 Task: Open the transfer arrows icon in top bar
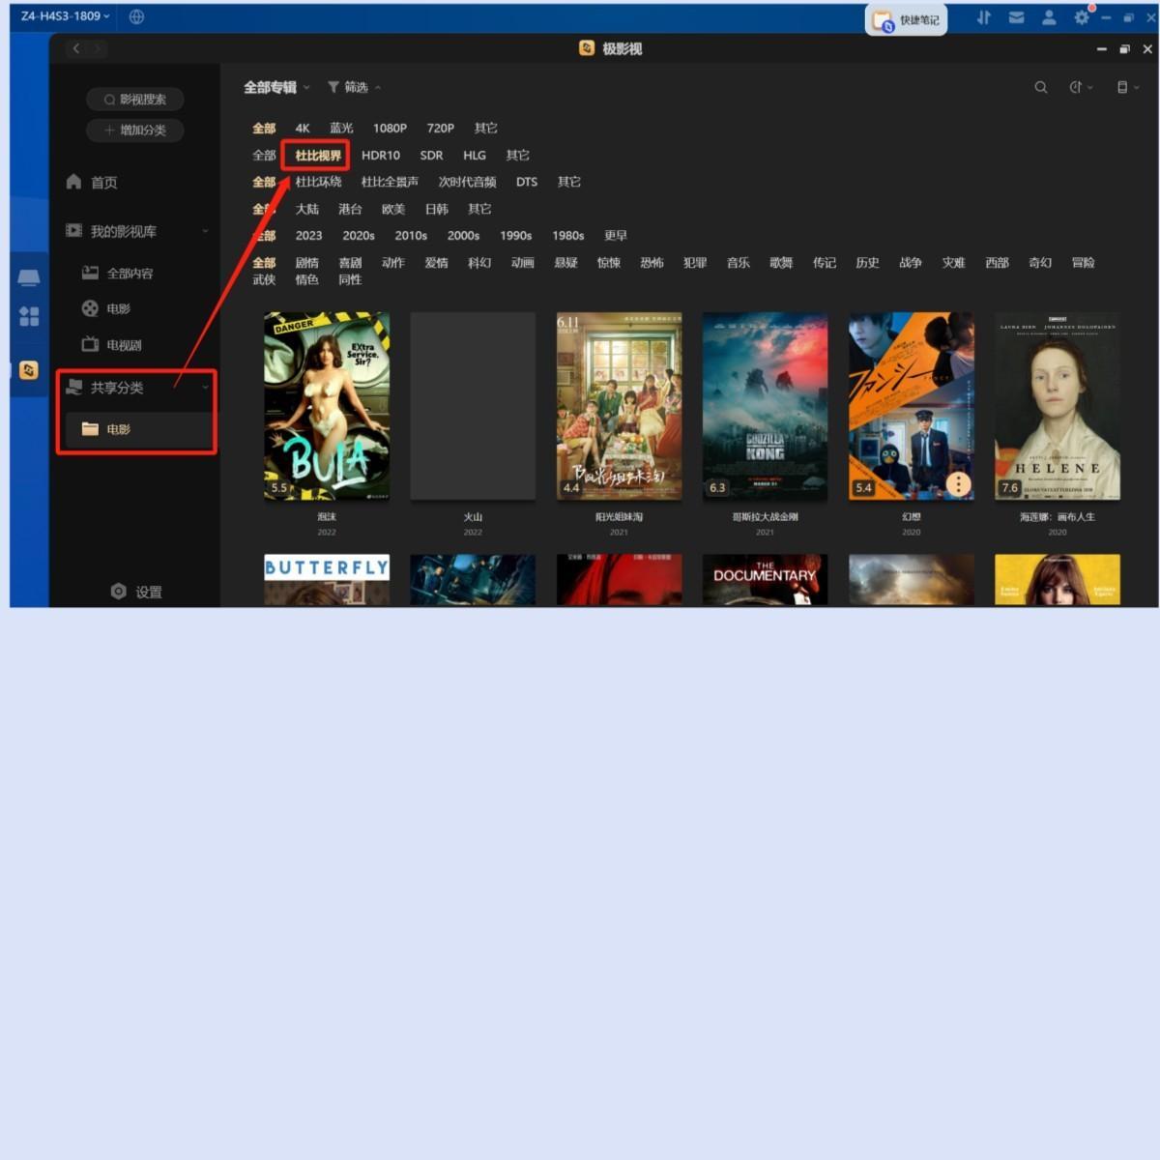pyautogui.click(x=983, y=17)
